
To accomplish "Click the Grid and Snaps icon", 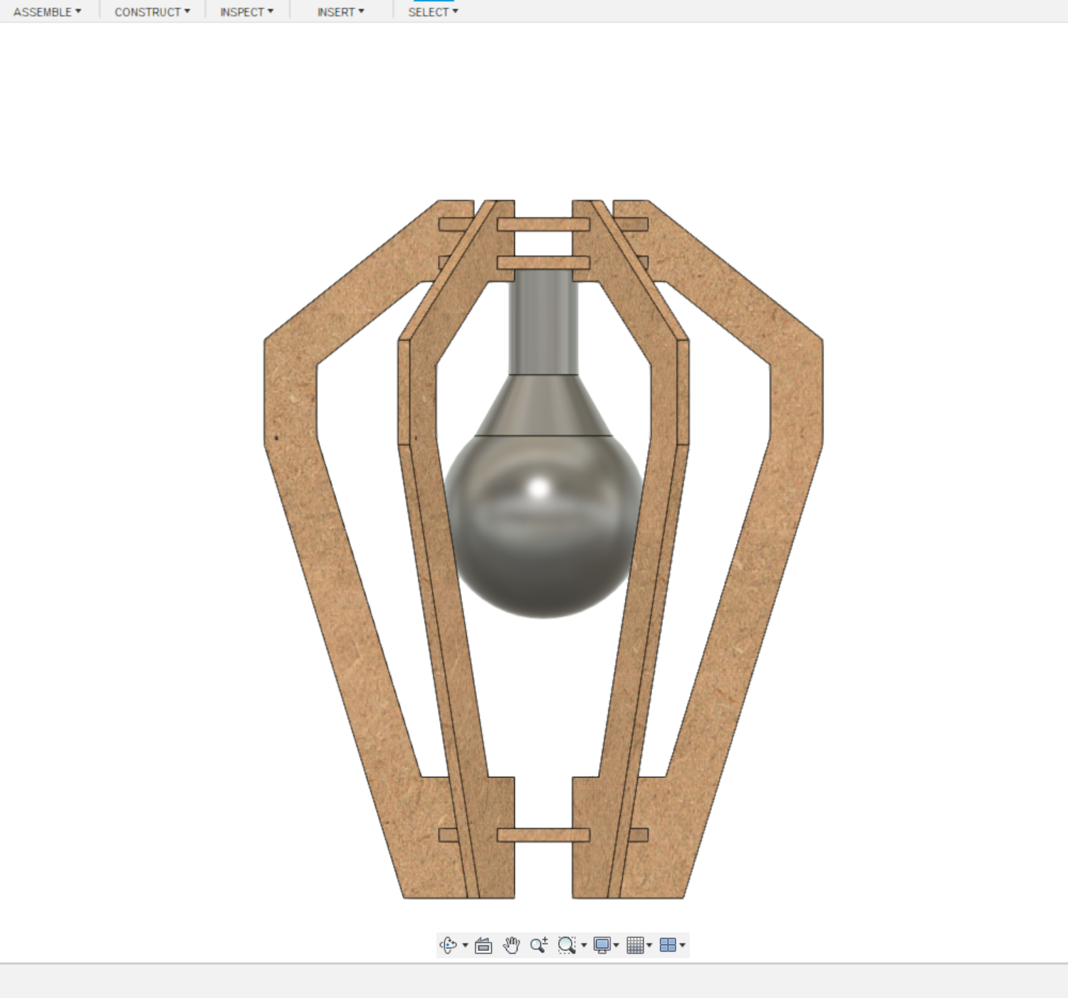I will pyautogui.click(x=634, y=945).
